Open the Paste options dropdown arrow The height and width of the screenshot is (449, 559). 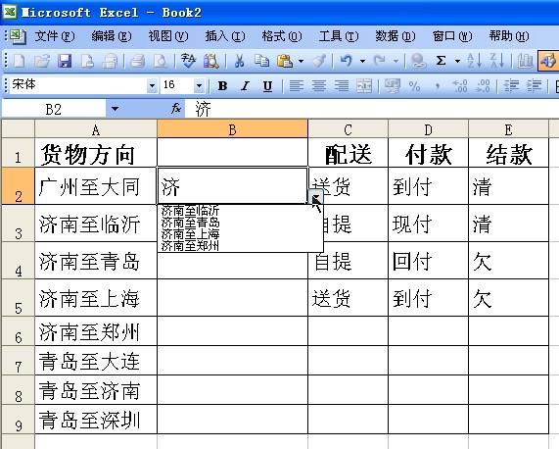pyautogui.click(x=301, y=61)
